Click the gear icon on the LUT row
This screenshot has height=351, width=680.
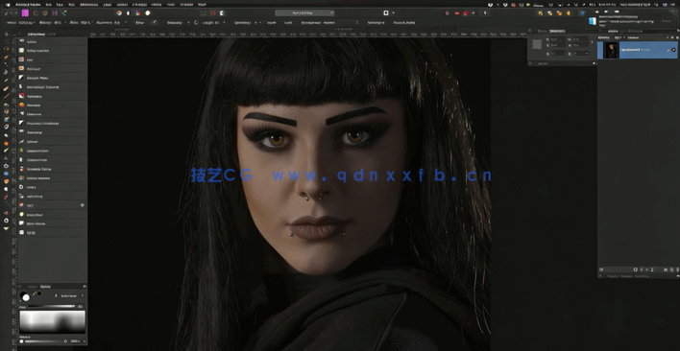83,205
